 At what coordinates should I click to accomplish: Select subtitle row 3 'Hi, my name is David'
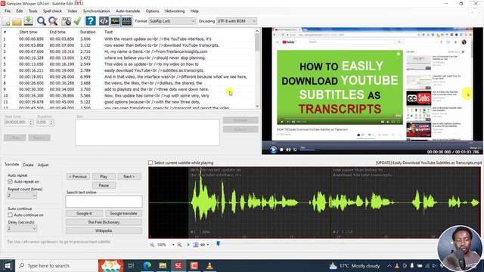pos(128,51)
